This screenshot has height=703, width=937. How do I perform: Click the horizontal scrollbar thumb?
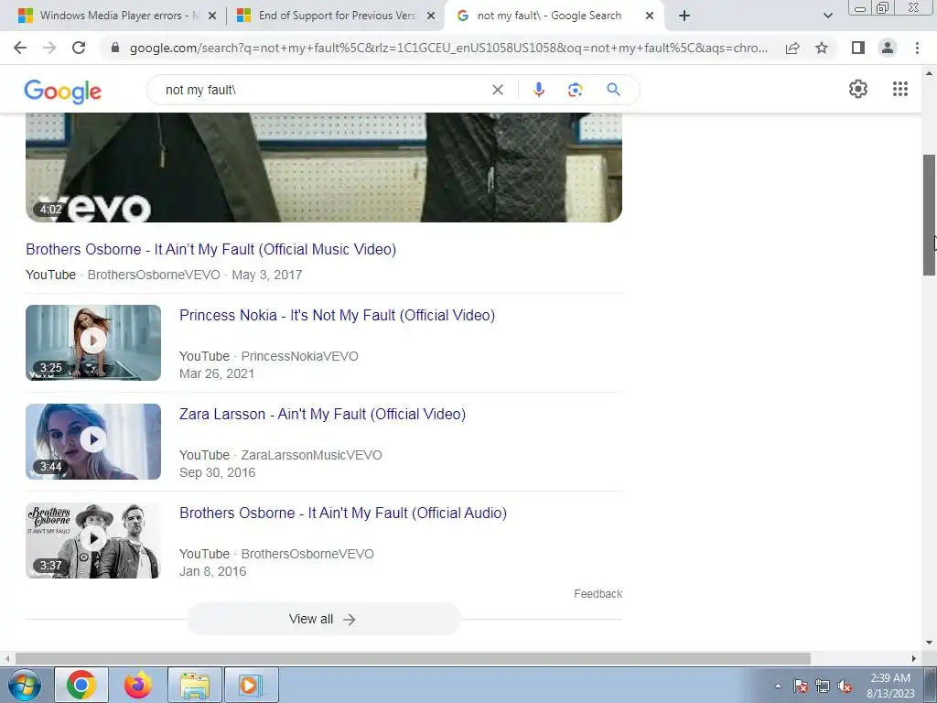pos(413,658)
